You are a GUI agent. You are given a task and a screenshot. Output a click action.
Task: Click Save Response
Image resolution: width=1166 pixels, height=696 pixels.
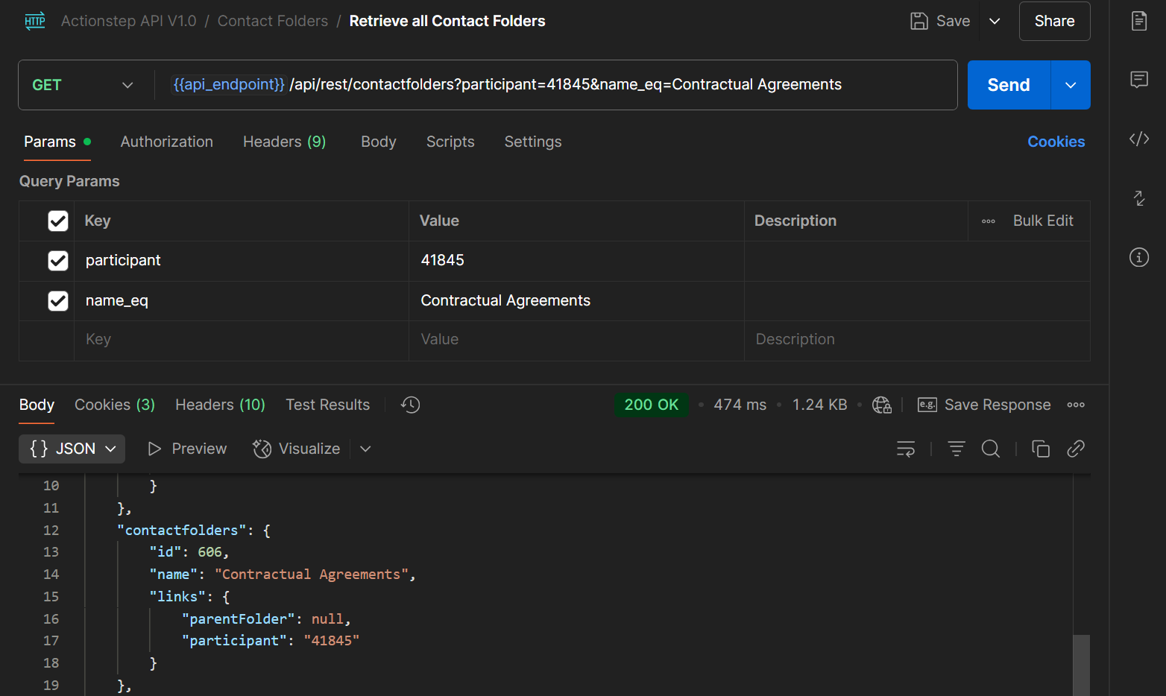998,405
